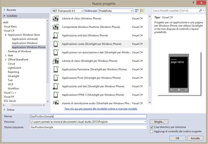Expand the Office/SharePoint tree node
The width and height of the screenshot is (208, 144).
pos(6,60)
